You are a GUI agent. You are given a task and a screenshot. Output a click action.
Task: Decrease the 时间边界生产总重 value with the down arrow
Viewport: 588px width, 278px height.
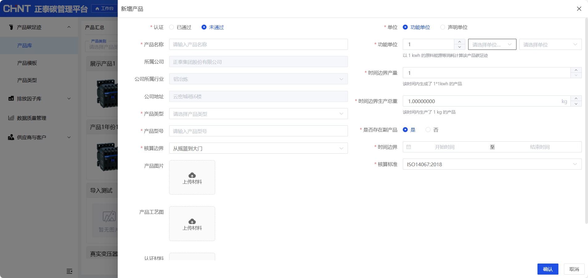(576, 104)
